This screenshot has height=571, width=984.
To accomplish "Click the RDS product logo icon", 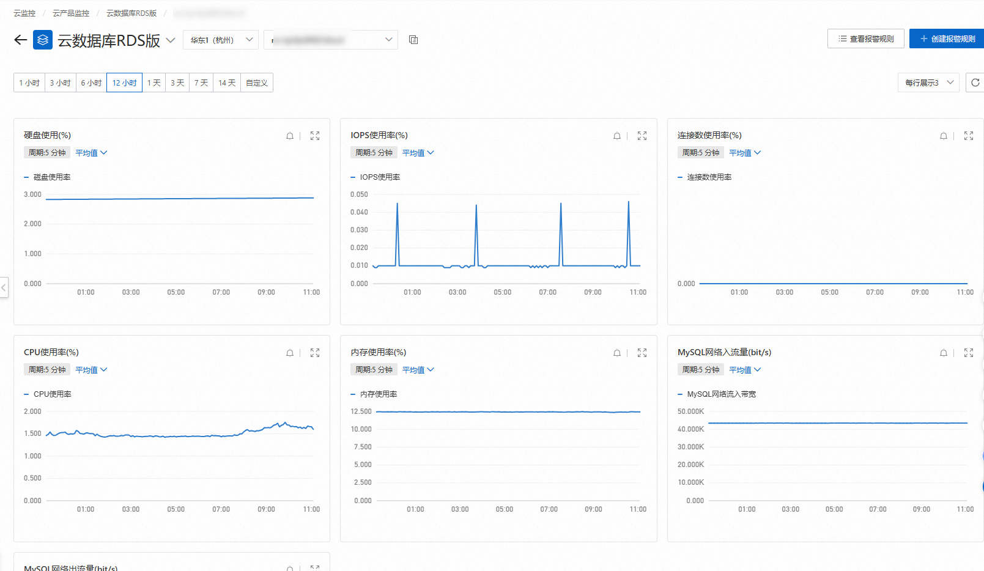I will click(x=43, y=40).
